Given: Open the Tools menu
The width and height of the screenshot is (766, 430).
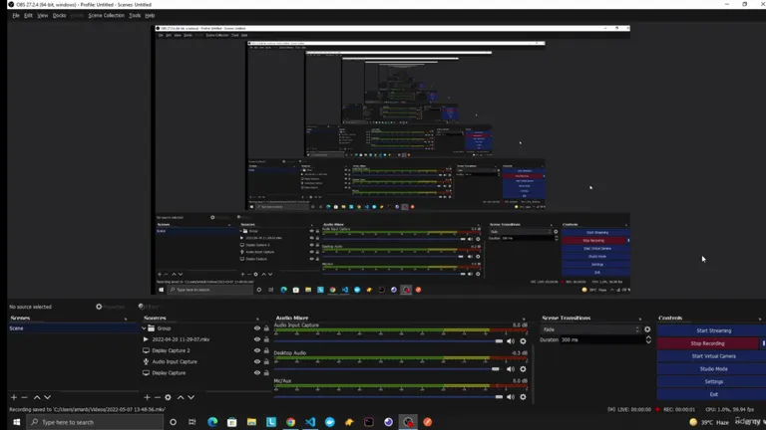Looking at the screenshot, I should [x=135, y=16].
